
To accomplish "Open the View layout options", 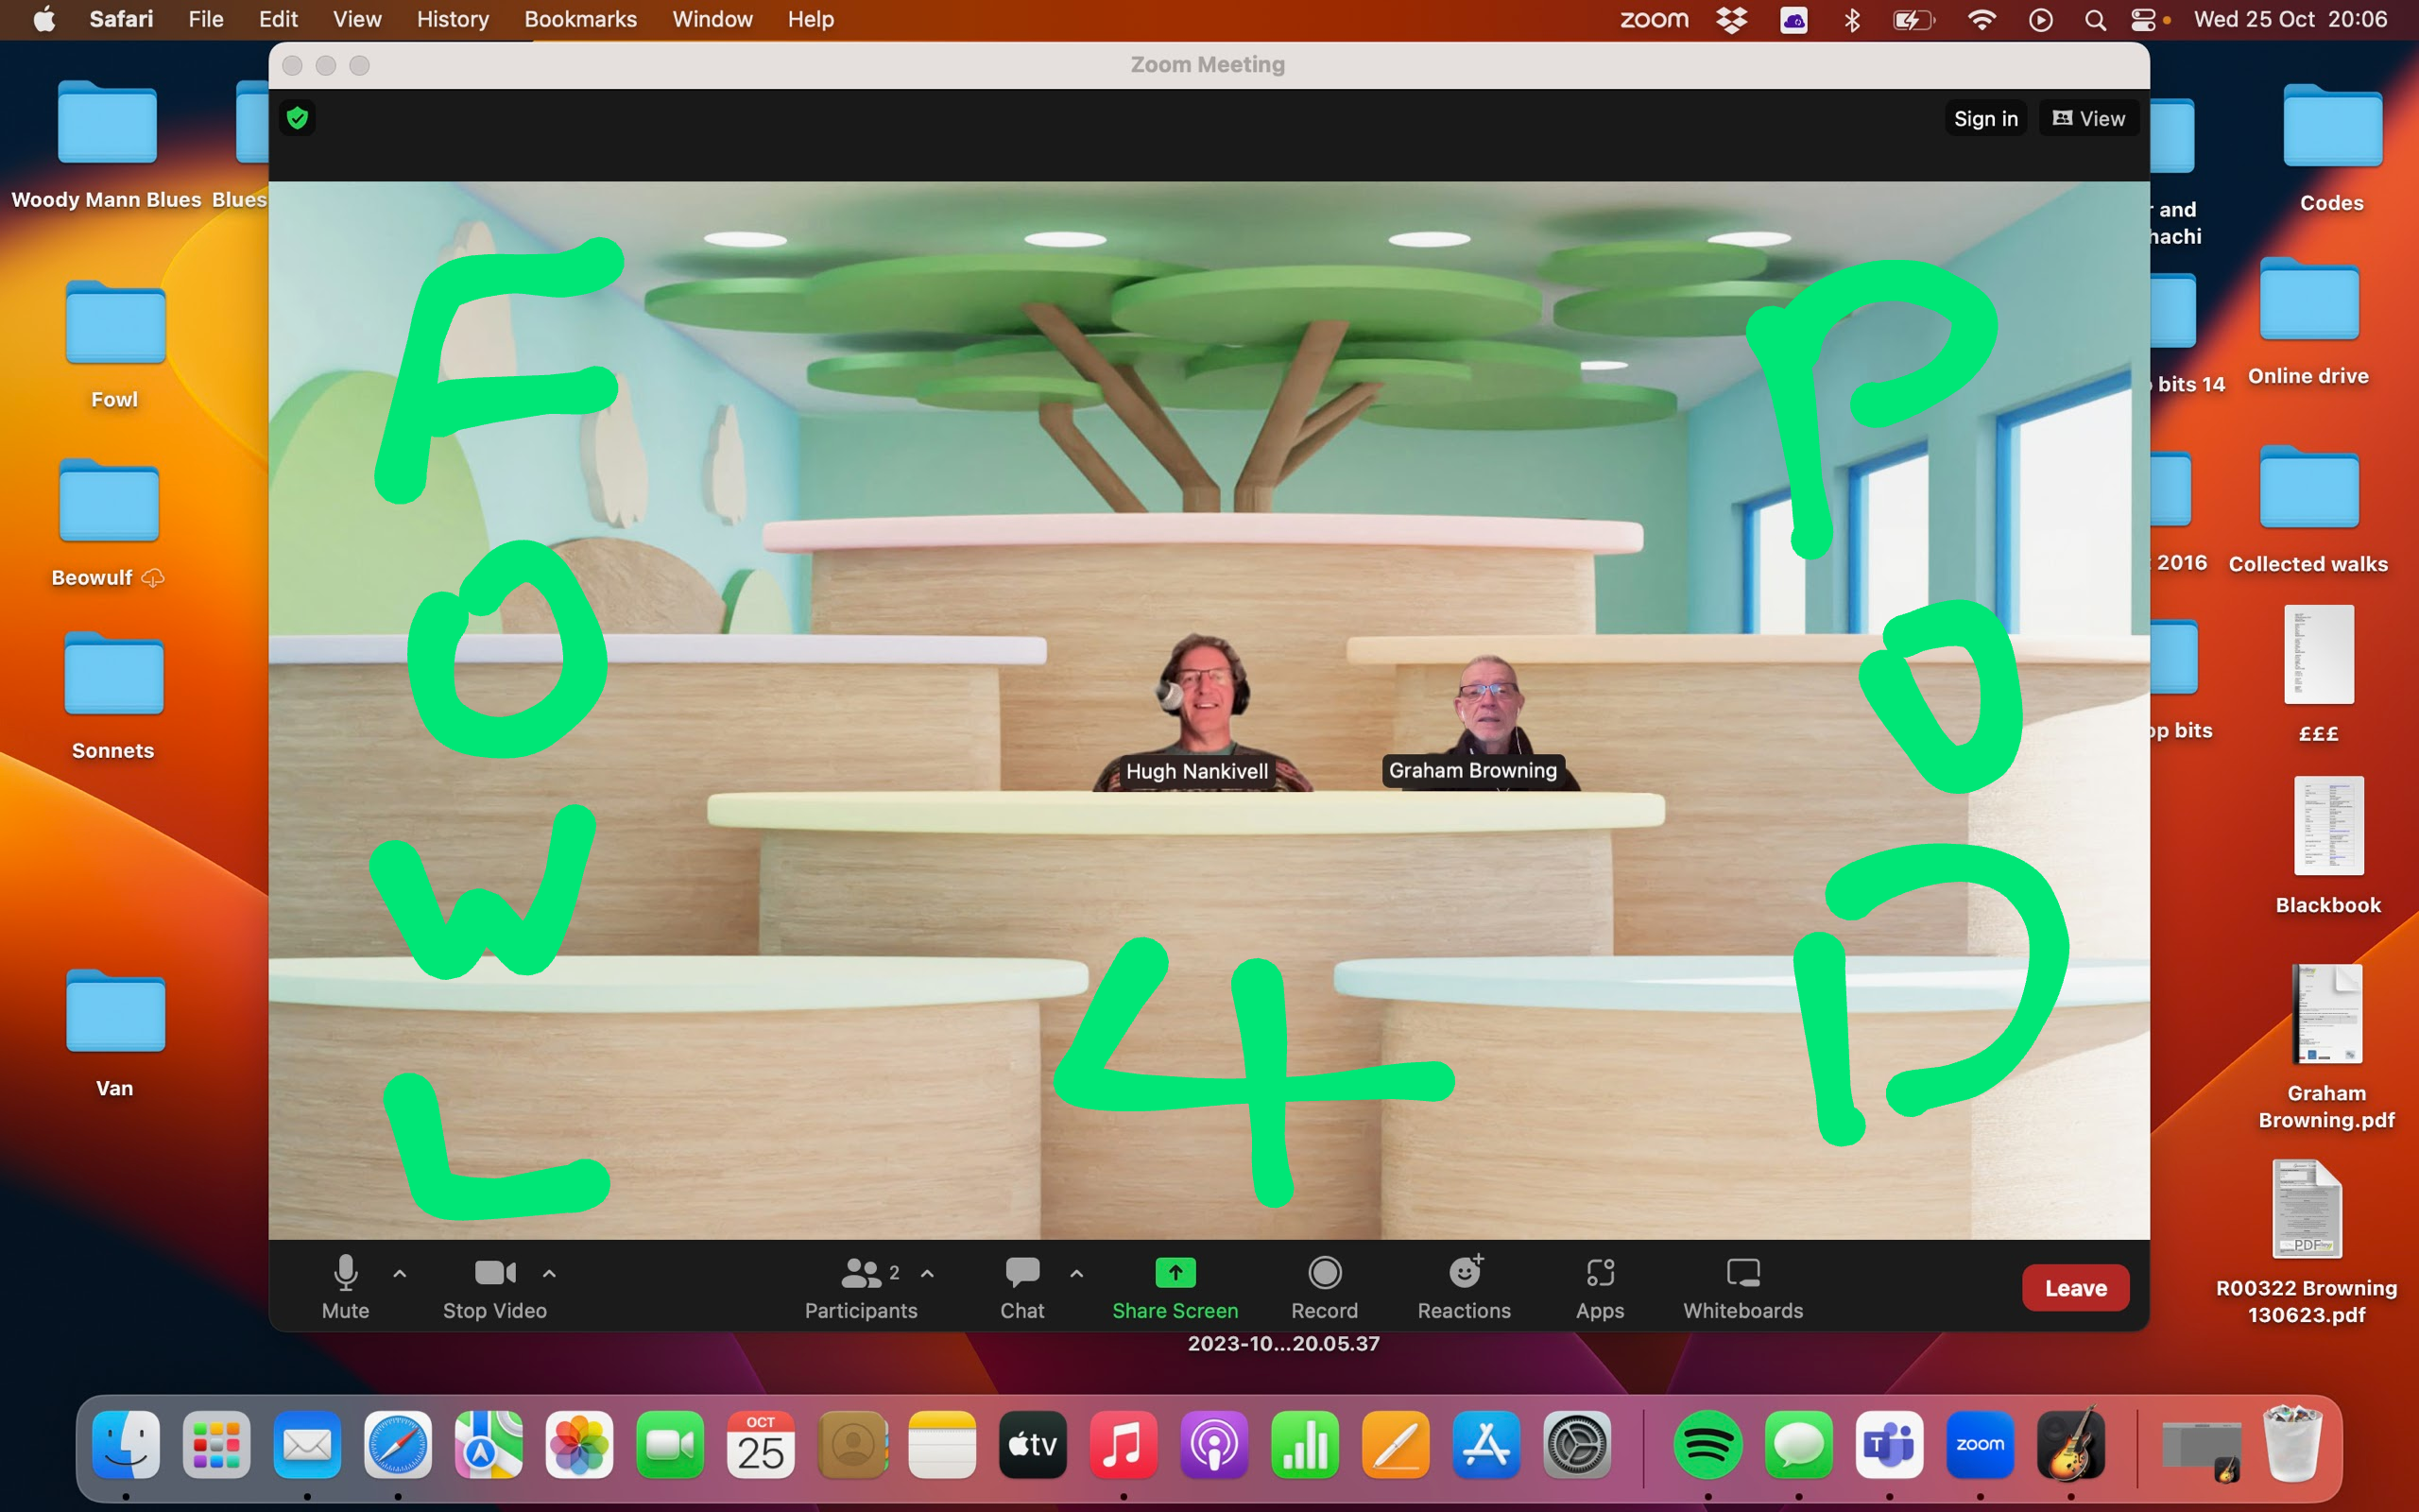I will tap(2088, 118).
